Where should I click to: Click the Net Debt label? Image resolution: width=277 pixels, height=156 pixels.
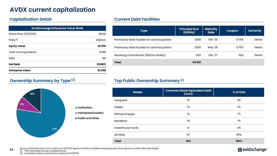[14, 64]
